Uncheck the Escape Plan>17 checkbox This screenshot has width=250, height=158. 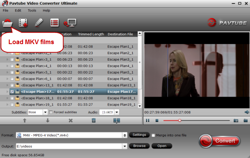point(12,92)
